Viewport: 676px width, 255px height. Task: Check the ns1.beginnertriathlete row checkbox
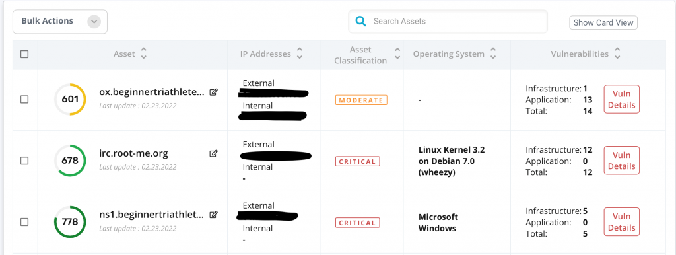[x=24, y=222]
